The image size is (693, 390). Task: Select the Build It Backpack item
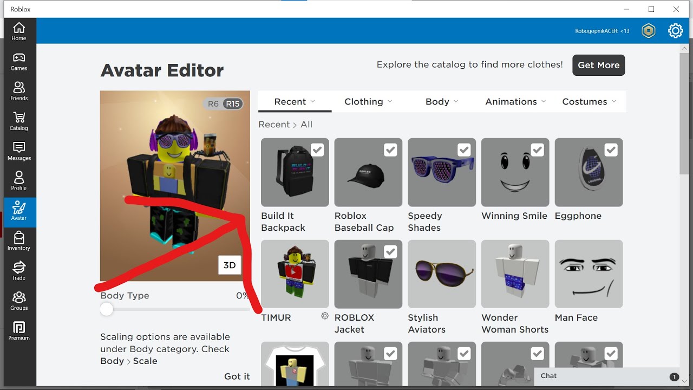tap(295, 172)
